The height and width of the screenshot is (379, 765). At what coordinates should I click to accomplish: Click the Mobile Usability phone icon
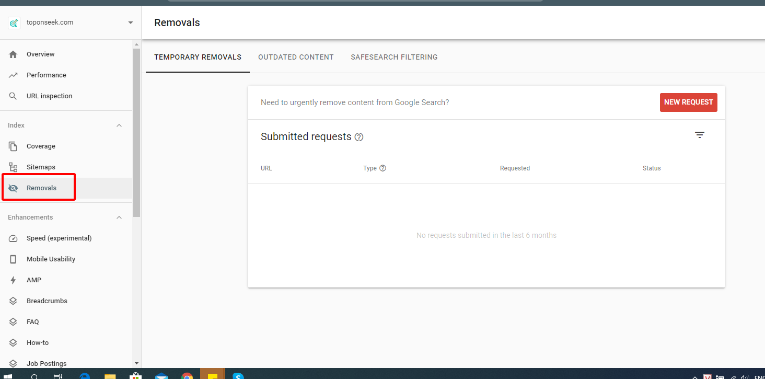13,259
